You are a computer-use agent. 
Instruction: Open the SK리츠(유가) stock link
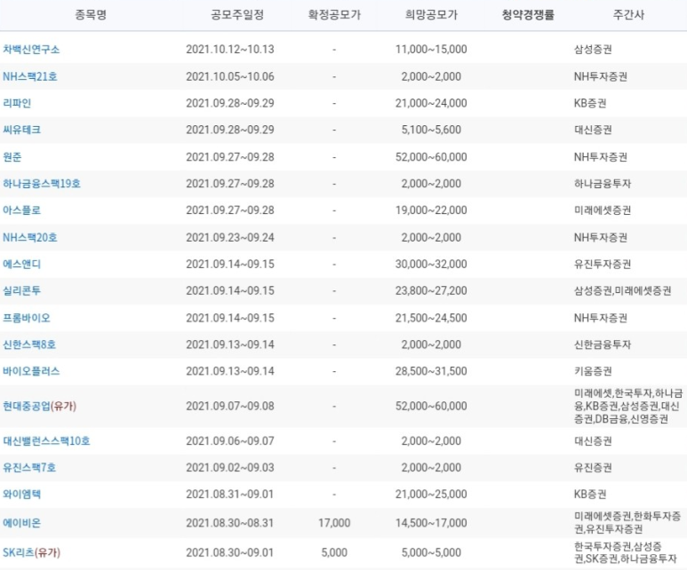[x=31, y=552]
